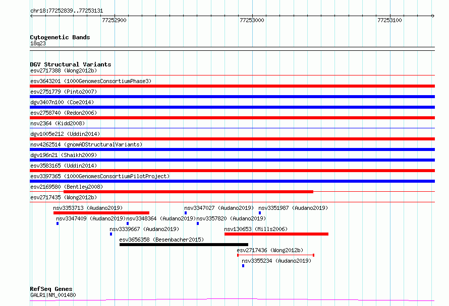This screenshot has width=449, height=306.
Task: Click the esv2169580 (Bentley2008) thick red bar
Action: [188, 192]
